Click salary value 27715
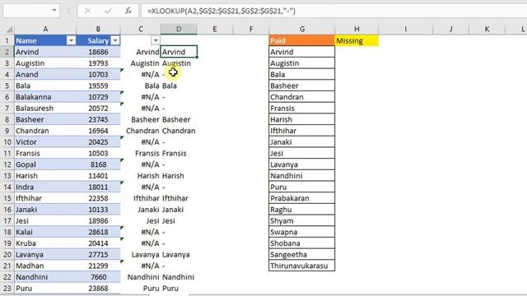The width and height of the screenshot is (527, 296). click(98, 254)
